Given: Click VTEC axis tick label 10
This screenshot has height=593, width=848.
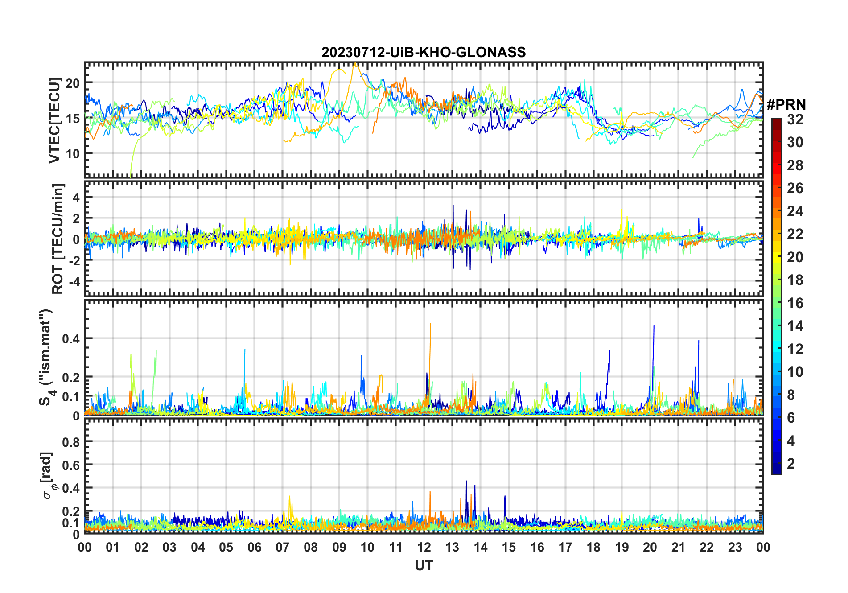Looking at the screenshot, I should point(73,153).
